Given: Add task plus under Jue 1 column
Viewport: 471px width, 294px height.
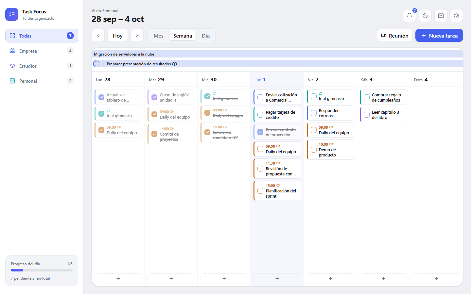Looking at the screenshot, I should tap(277, 278).
